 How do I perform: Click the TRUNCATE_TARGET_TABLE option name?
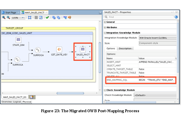tap(121, 73)
